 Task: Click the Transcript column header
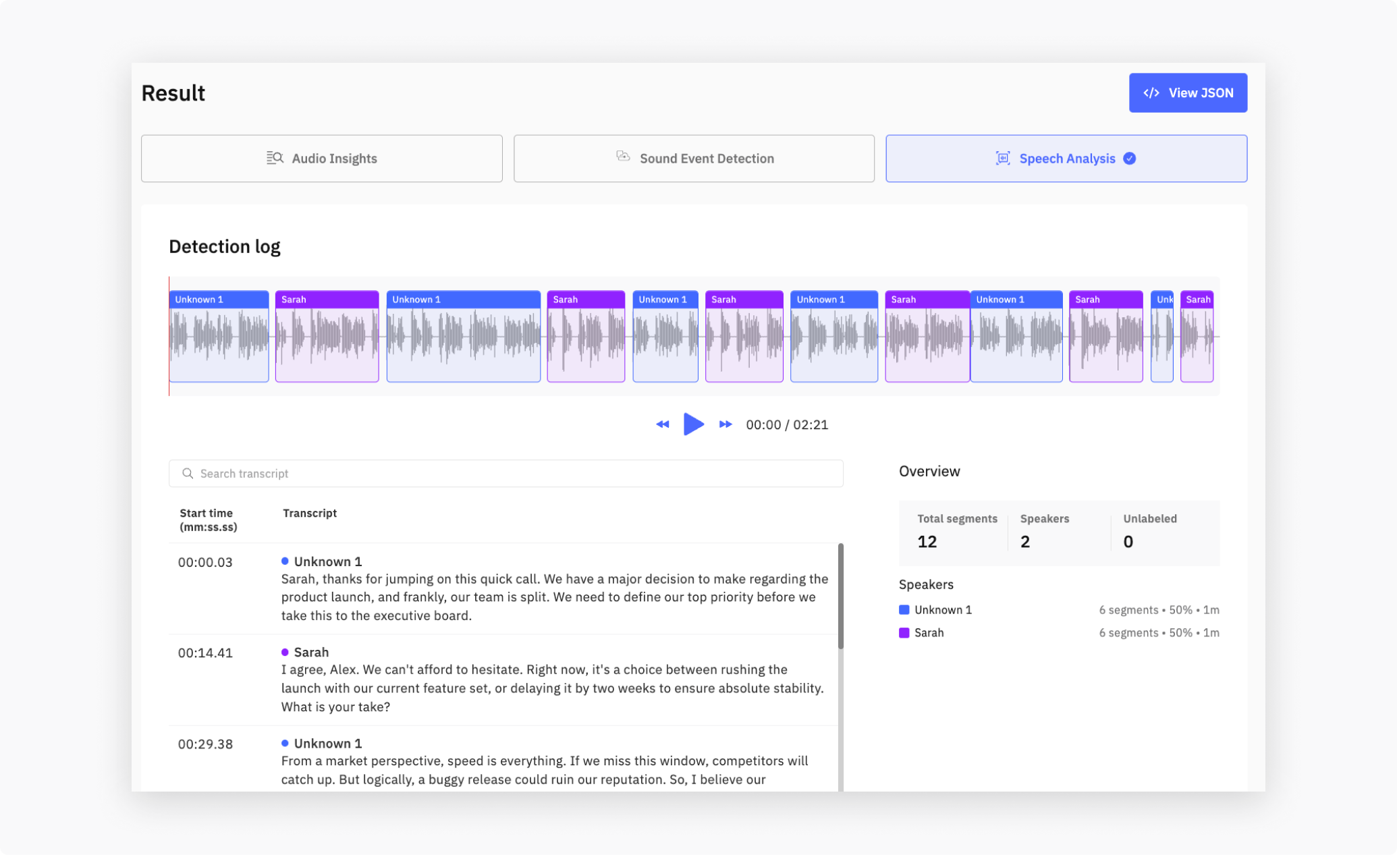tap(310, 513)
